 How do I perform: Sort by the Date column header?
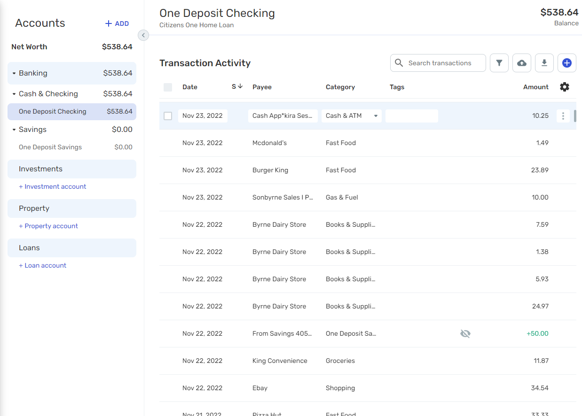(x=190, y=87)
